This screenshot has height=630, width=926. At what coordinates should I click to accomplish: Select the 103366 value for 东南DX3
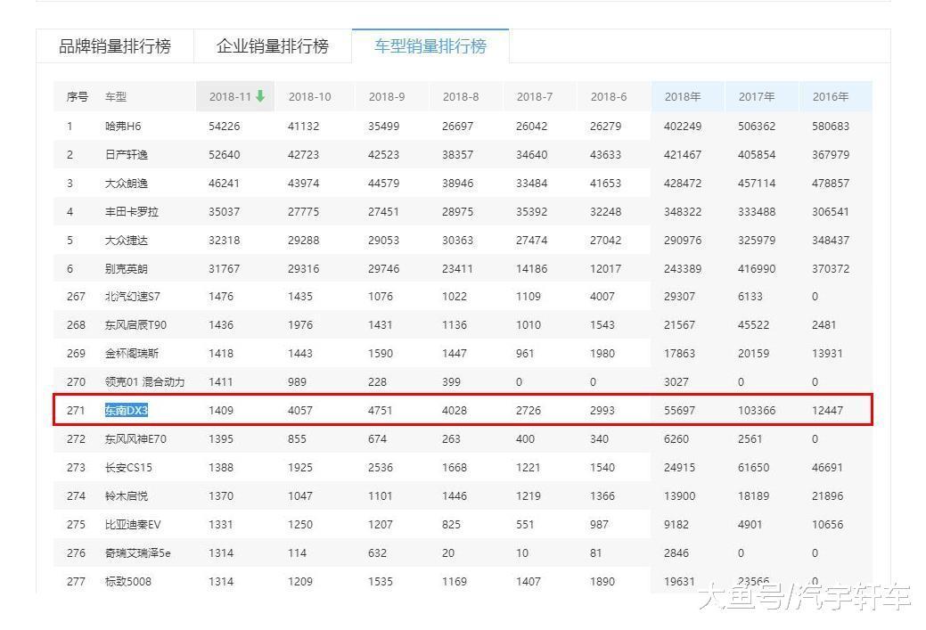pyautogui.click(x=757, y=411)
